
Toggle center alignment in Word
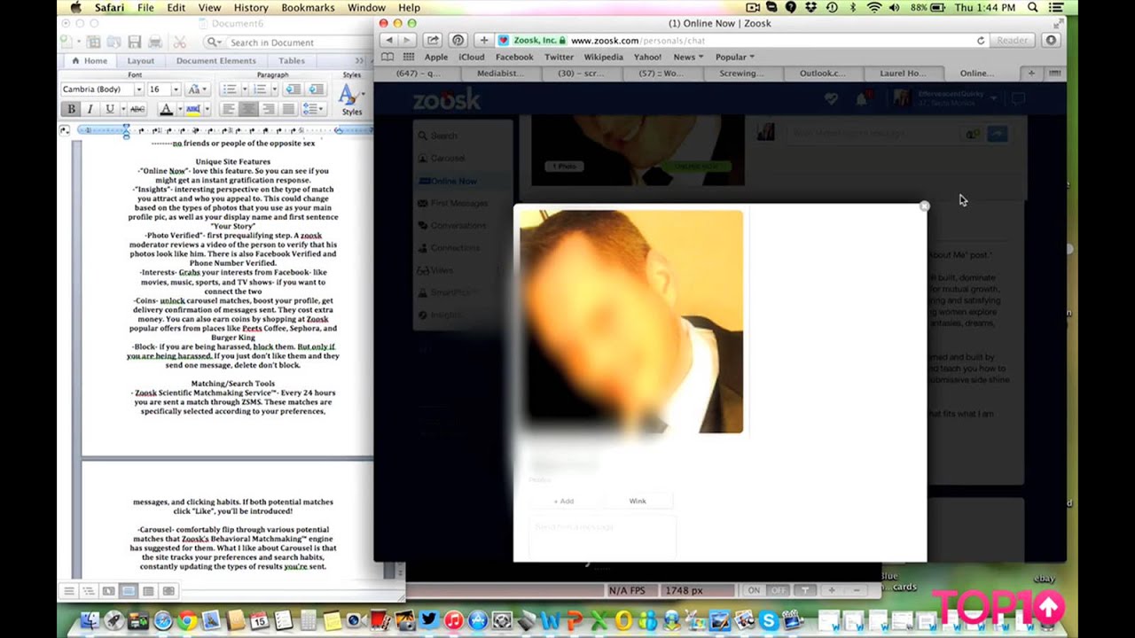pyautogui.click(x=248, y=109)
